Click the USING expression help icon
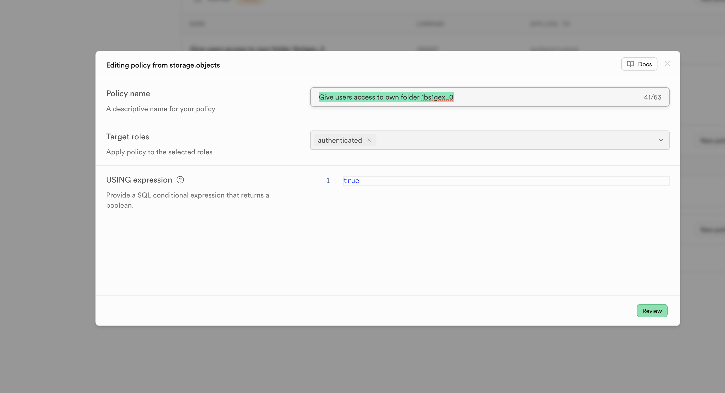 (180, 180)
